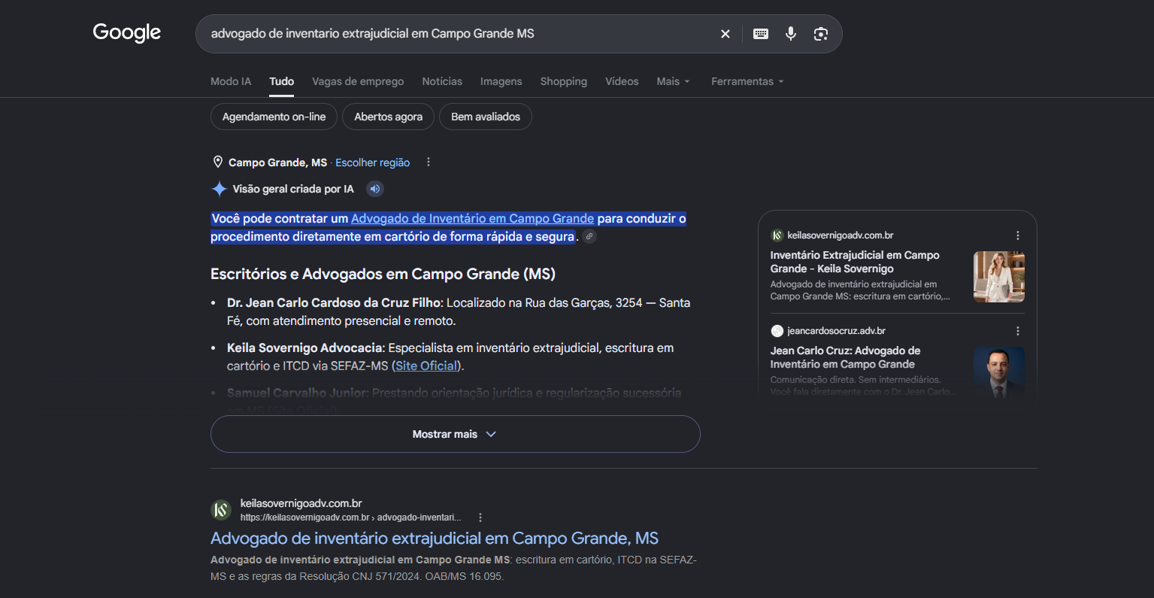Go to Shopping results tab
Image resolution: width=1154 pixels, height=598 pixels.
tap(564, 81)
